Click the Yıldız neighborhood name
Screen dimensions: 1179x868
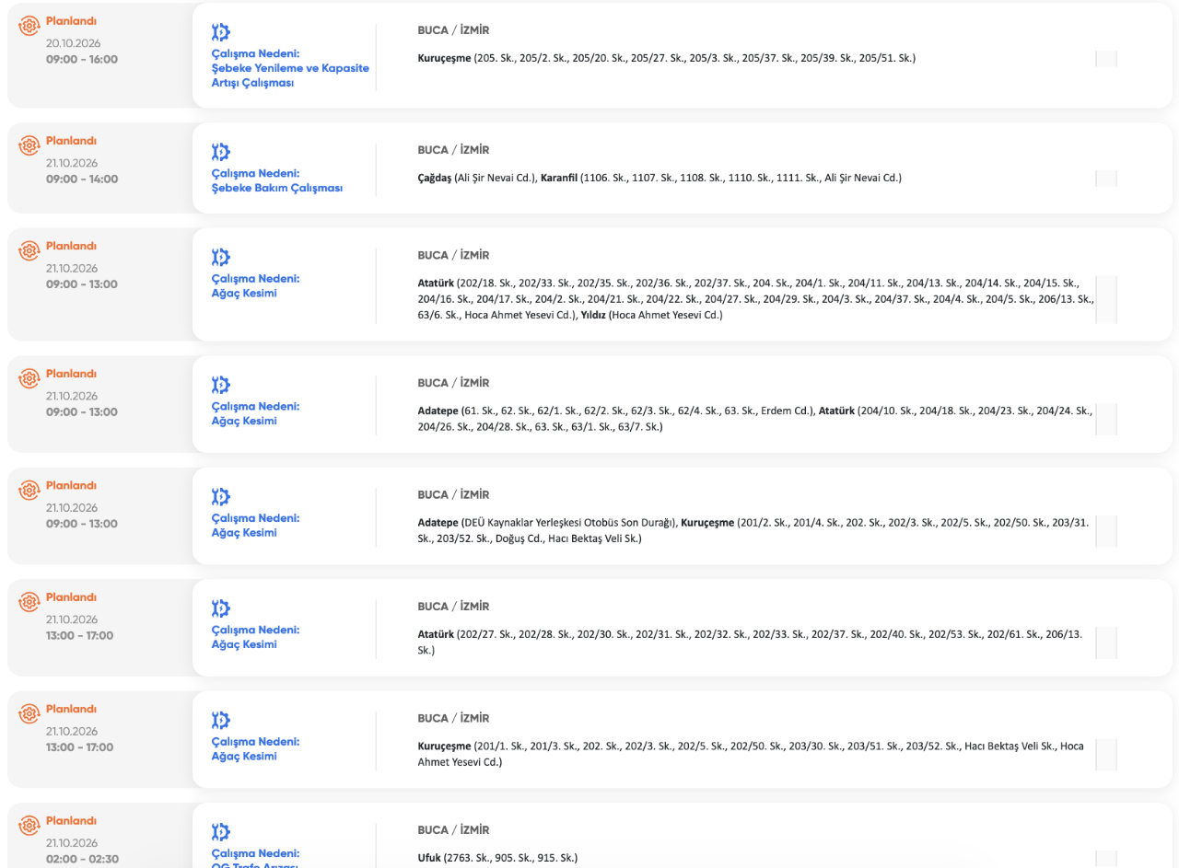[x=593, y=316]
